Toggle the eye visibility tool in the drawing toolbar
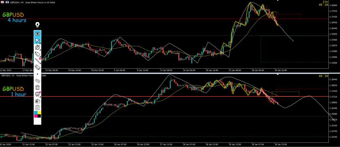Screen dimensions: 340x147 pyautogui.click(x=38, y=33)
